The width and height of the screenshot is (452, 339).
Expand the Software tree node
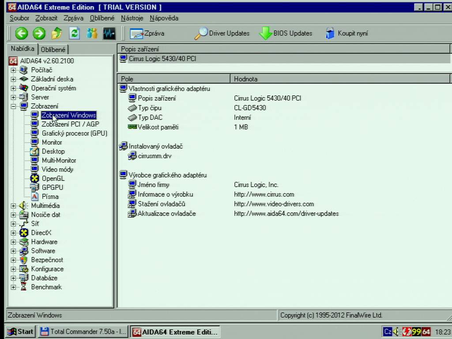coord(13,251)
